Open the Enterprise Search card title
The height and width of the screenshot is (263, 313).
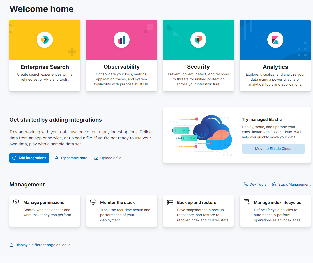[45, 67]
